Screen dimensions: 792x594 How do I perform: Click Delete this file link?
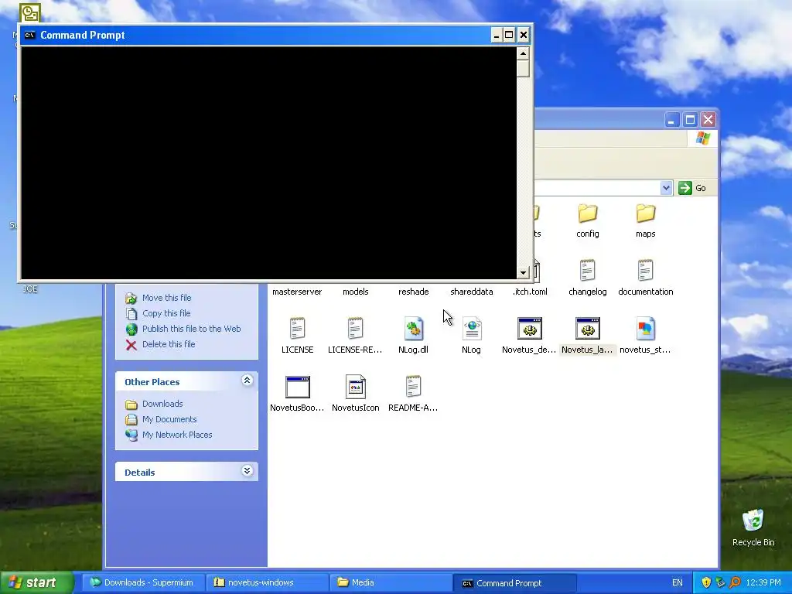[169, 344]
